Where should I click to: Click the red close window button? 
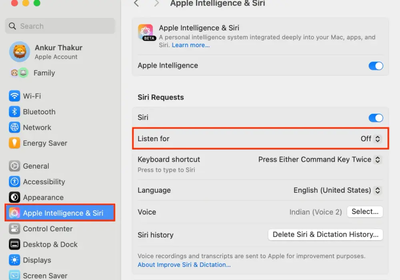14,3
